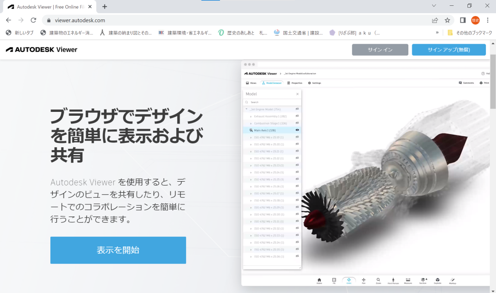Open the Settings tab in the preview

(314, 83)
